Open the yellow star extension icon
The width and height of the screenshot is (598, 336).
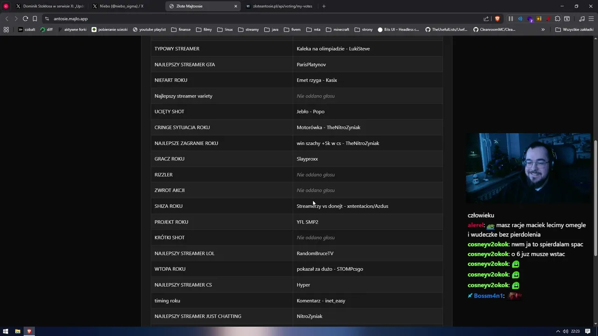click(539, 19)
